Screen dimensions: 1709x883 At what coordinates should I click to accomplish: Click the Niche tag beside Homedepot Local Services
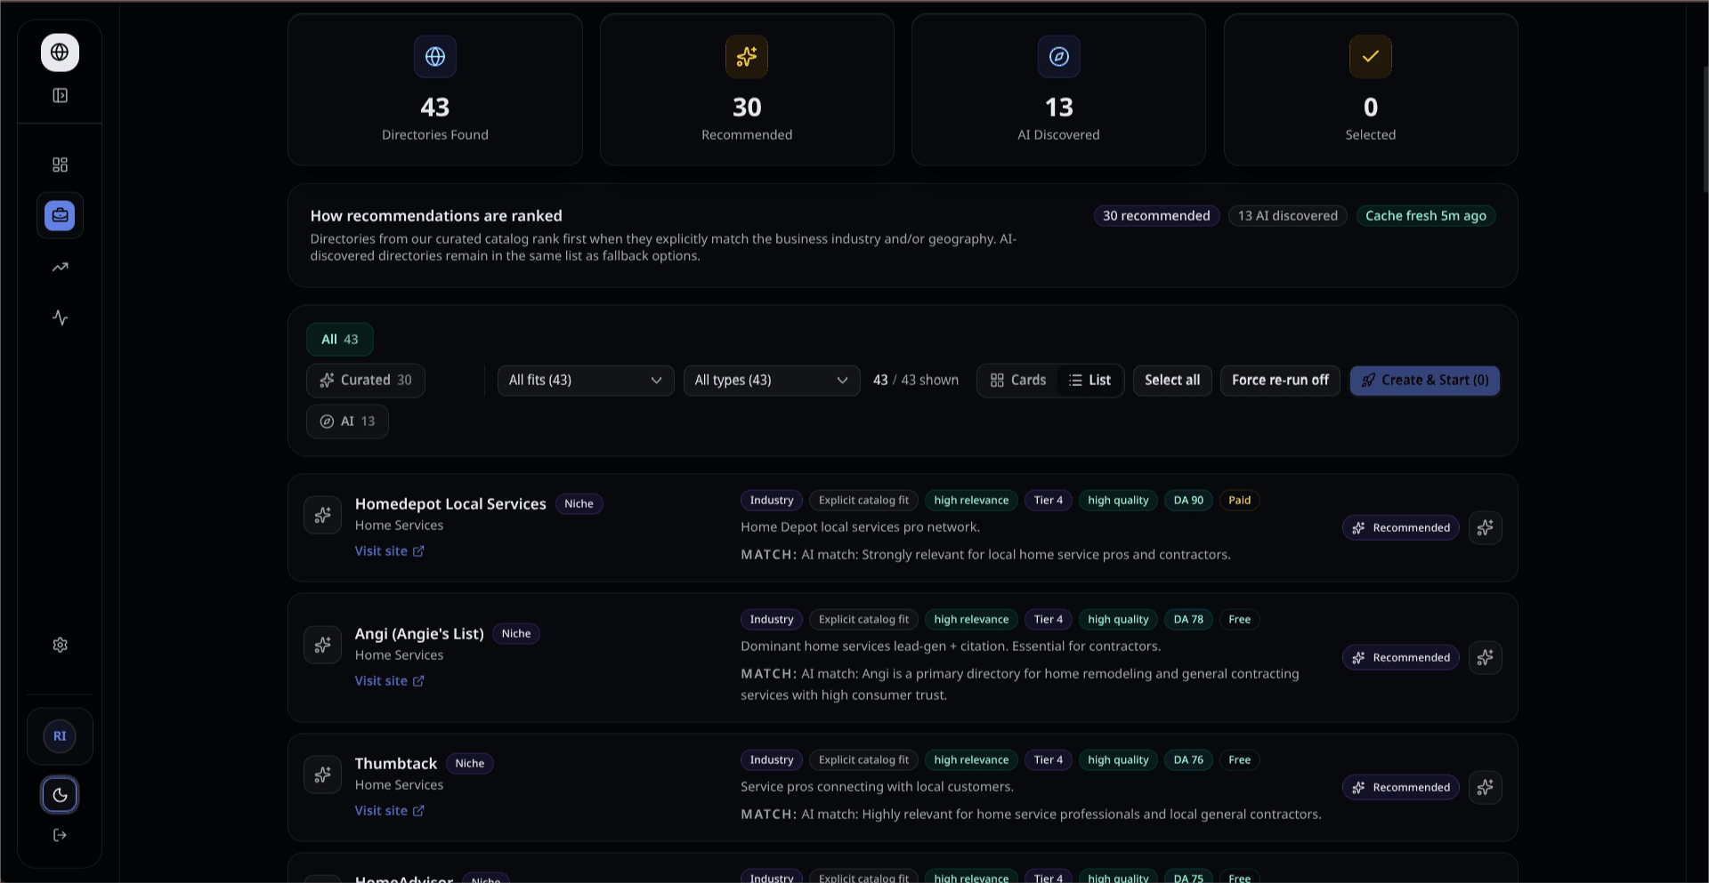579,503
